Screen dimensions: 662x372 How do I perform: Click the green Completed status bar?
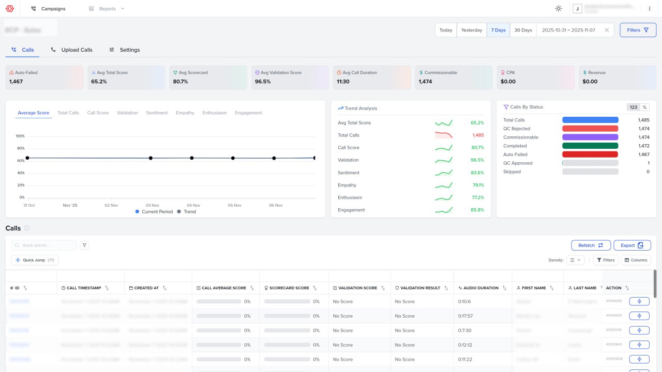(590, 146)
